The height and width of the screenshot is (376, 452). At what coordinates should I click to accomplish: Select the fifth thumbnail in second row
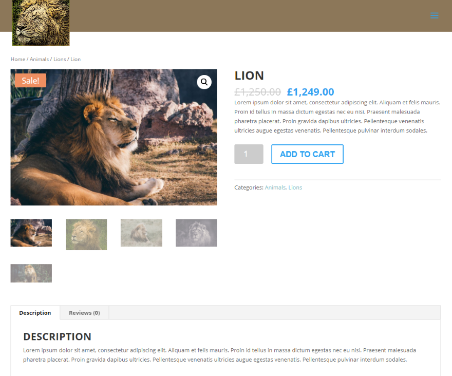[31, 273]
